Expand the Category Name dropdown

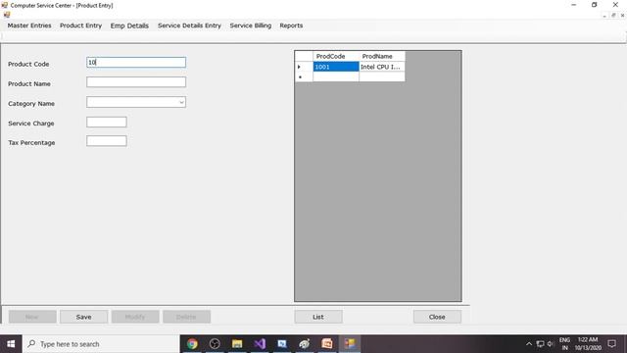pyautogui.click(x=181, y=102)
